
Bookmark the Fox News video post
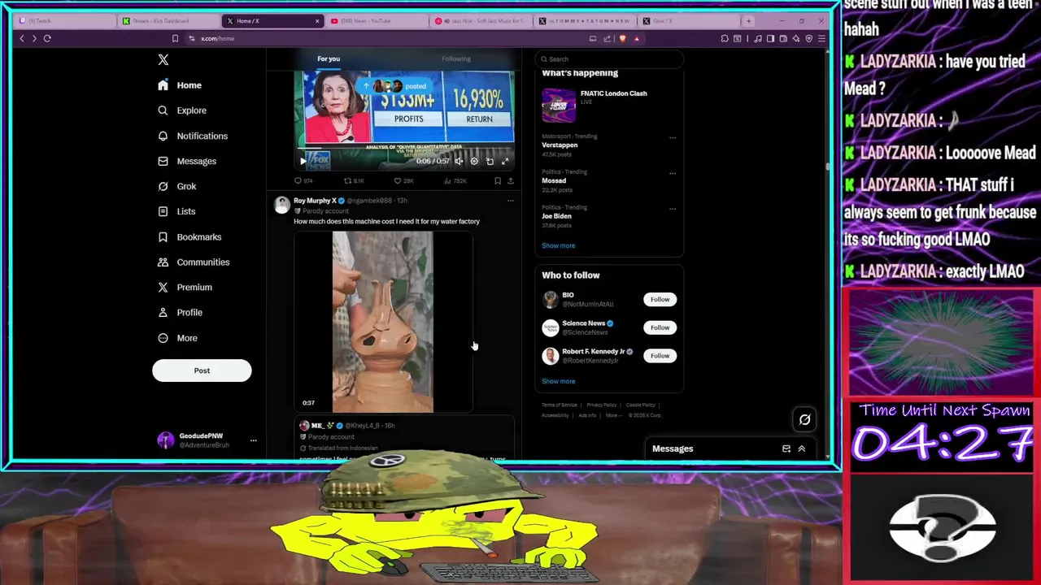pyautogui.click(x=498, y=180)
